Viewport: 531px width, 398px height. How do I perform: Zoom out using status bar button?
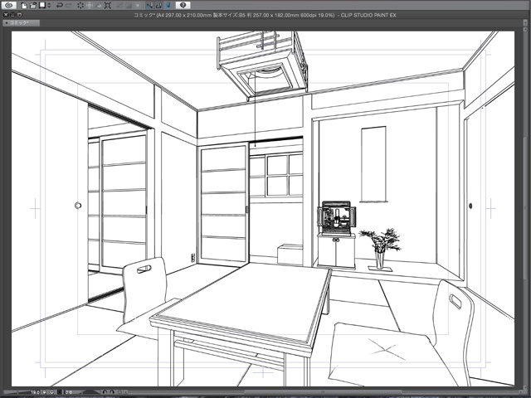tap(44, 392)
